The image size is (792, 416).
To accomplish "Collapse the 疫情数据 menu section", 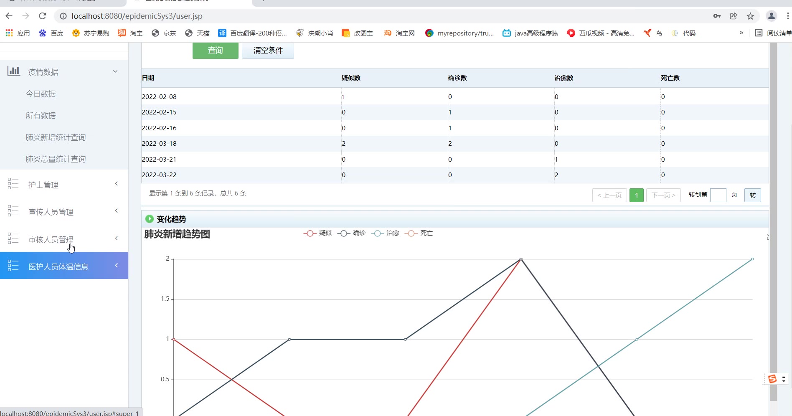I will click(115, 71).
